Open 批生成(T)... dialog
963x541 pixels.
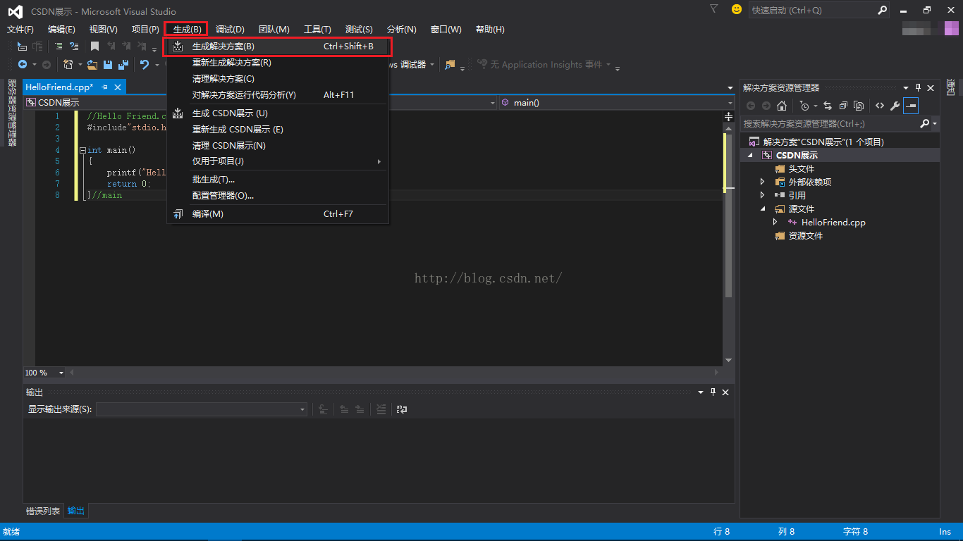[x=277, y=180]
